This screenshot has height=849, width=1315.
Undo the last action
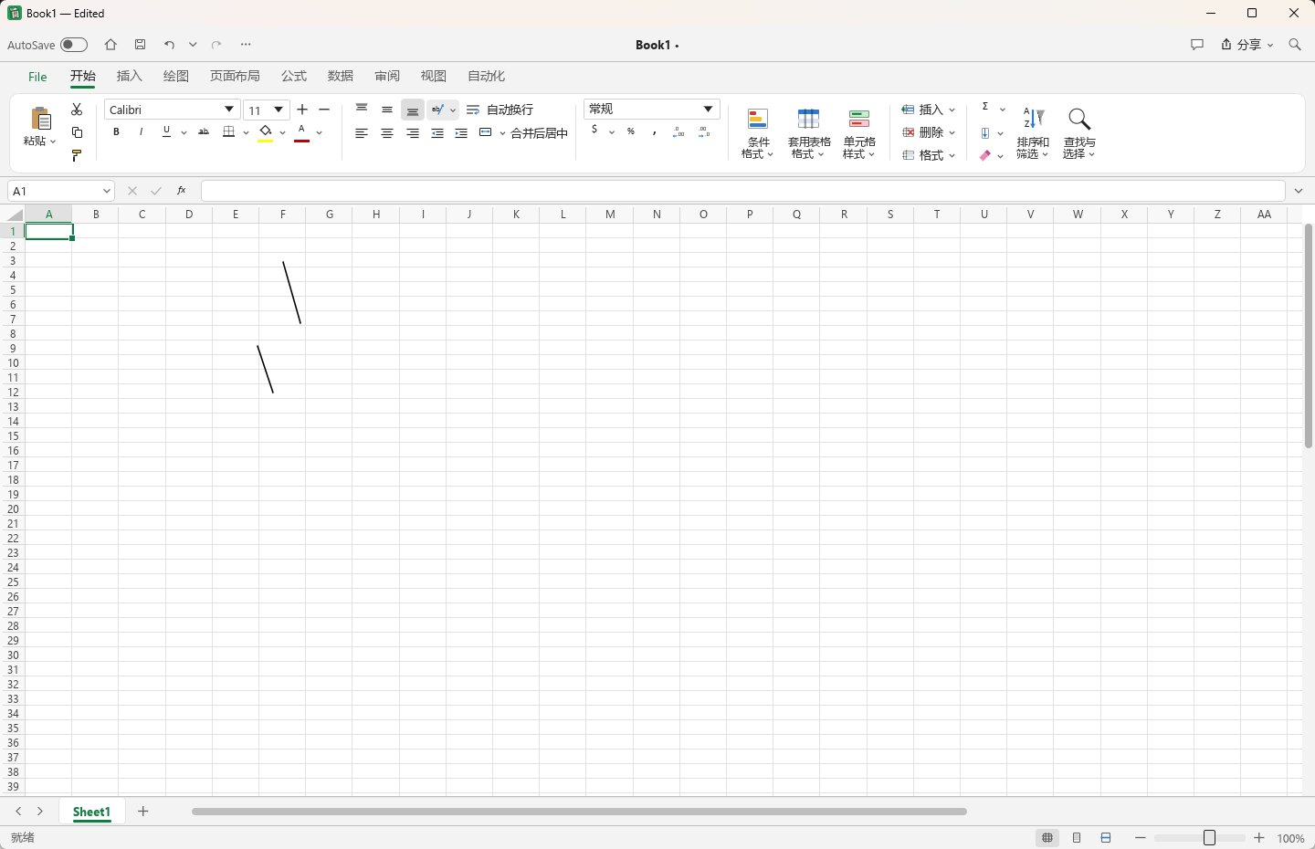tap(169, 45)
